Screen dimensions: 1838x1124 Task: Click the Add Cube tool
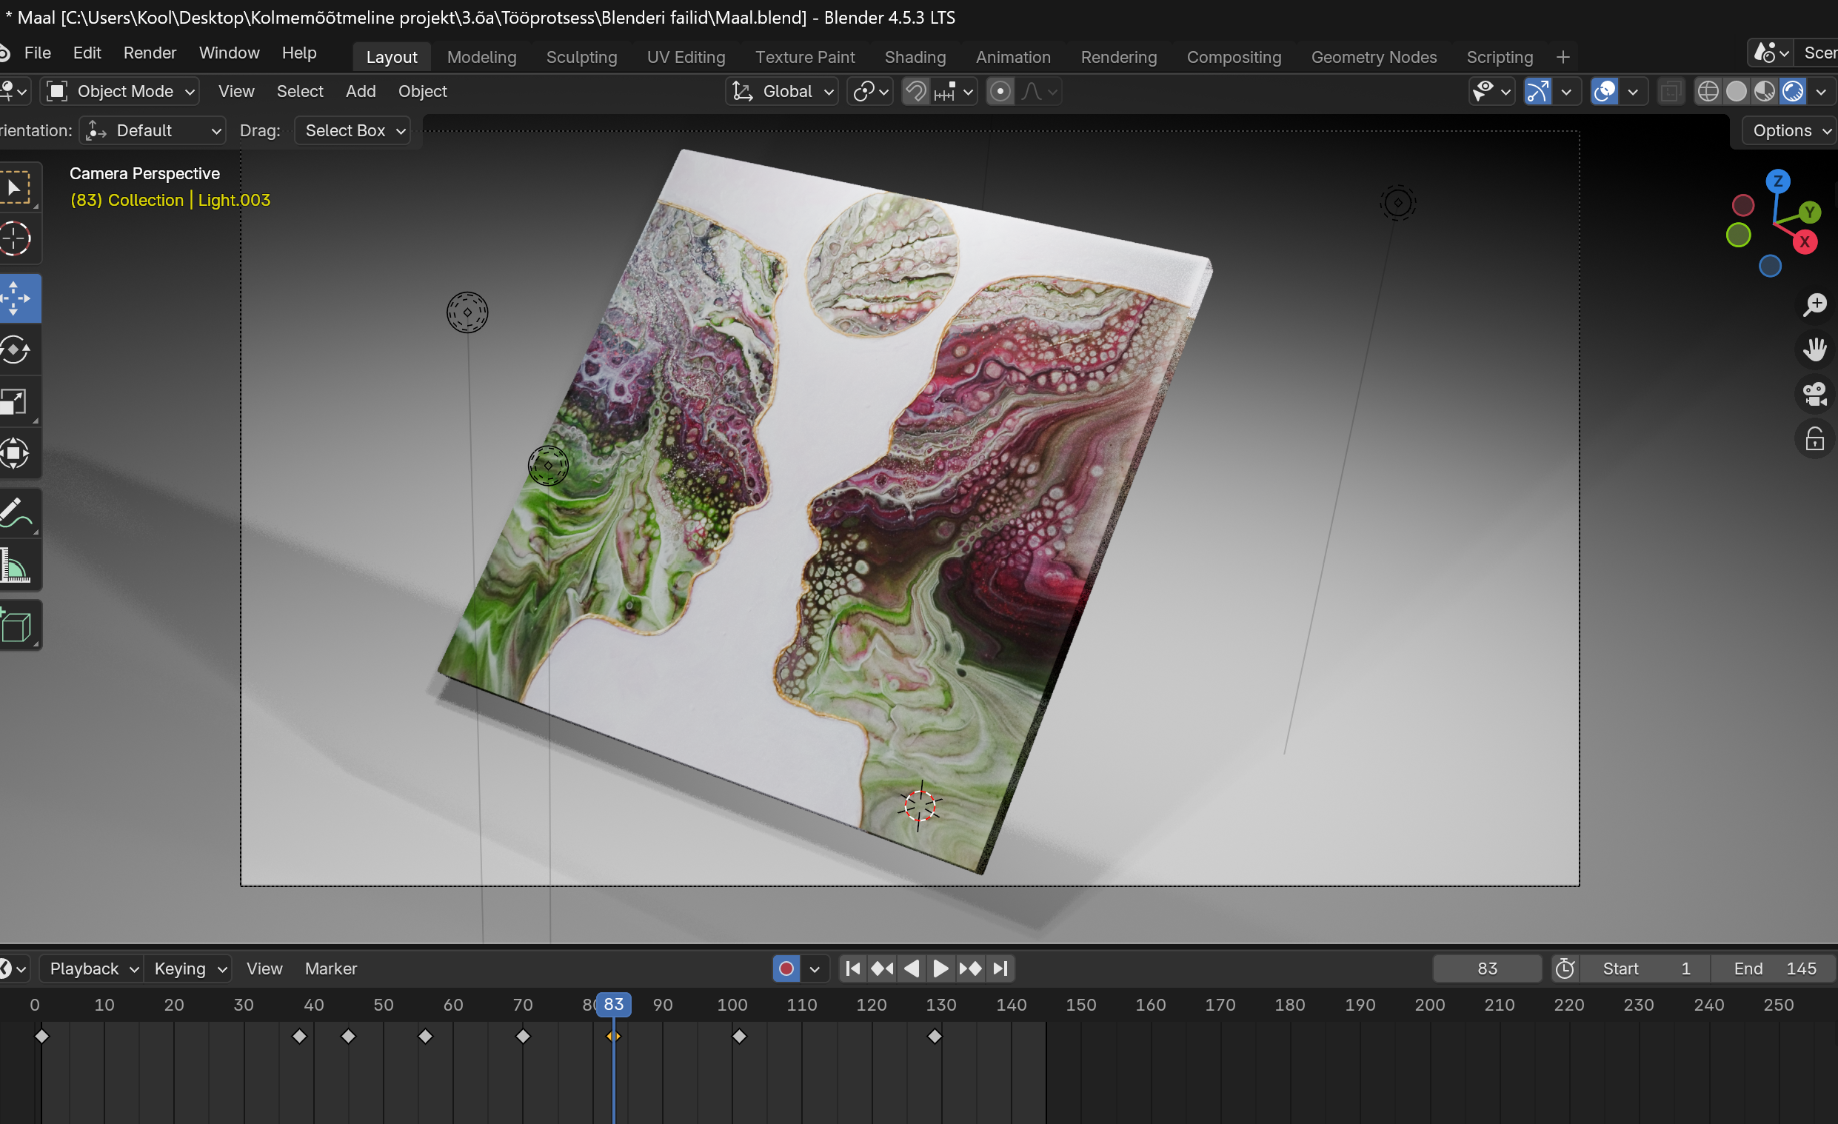pyautogui.click(x=16, y=625)
